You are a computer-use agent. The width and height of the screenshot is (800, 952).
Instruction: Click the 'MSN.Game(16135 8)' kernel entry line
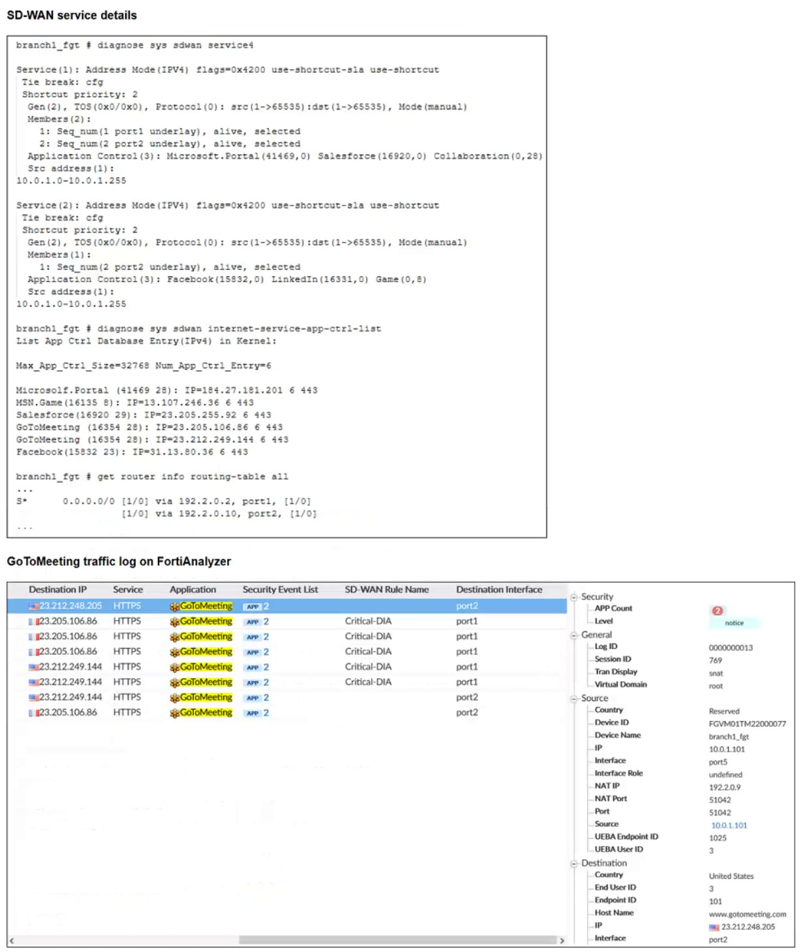click(x=135, y=403)
